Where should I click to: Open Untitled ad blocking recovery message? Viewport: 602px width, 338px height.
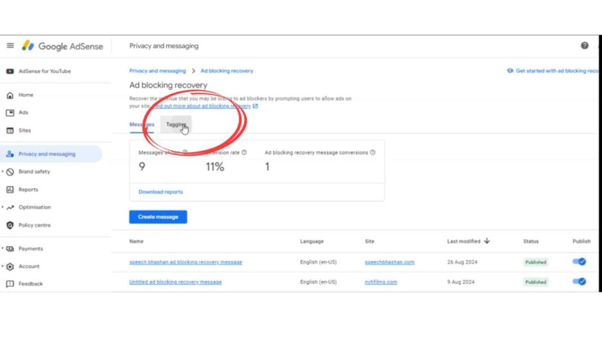(175, 282)
